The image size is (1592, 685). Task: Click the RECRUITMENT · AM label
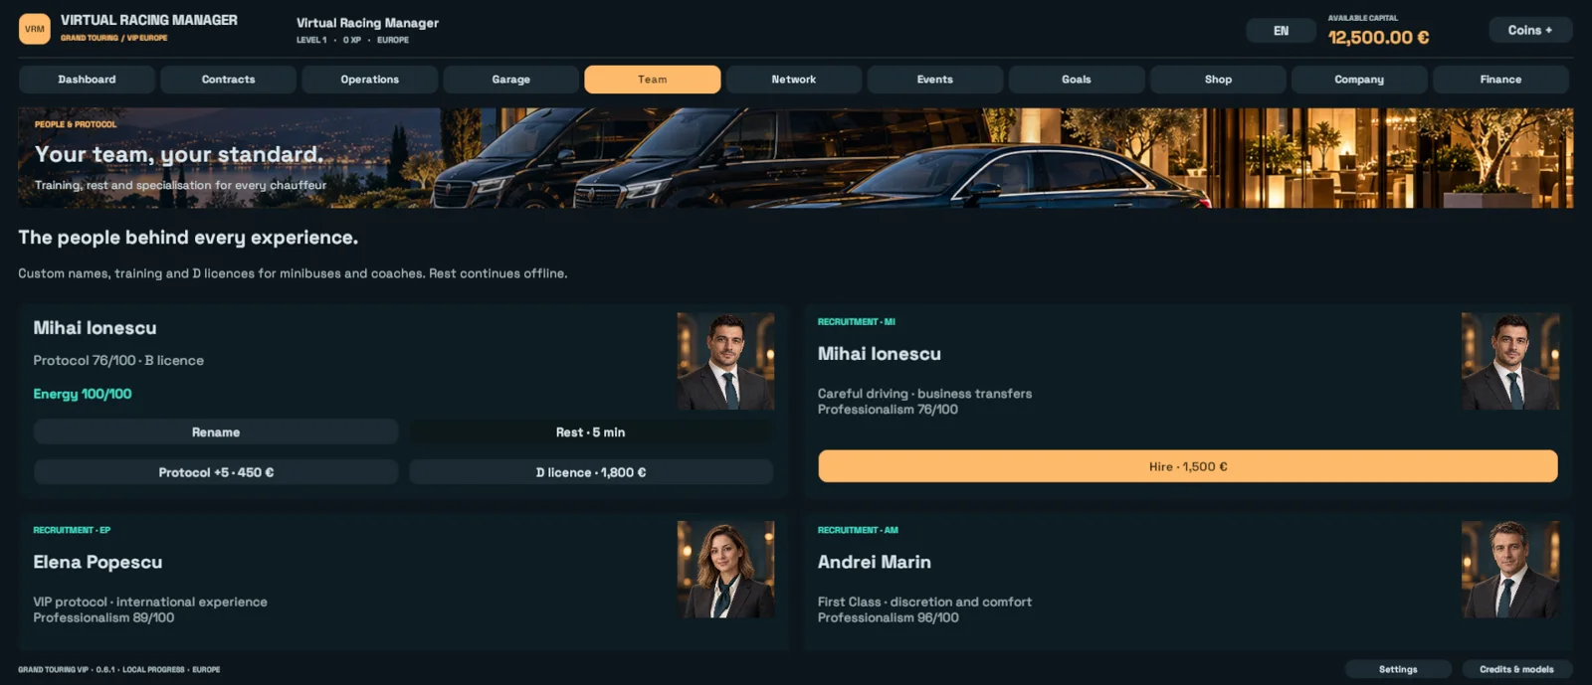858,530
